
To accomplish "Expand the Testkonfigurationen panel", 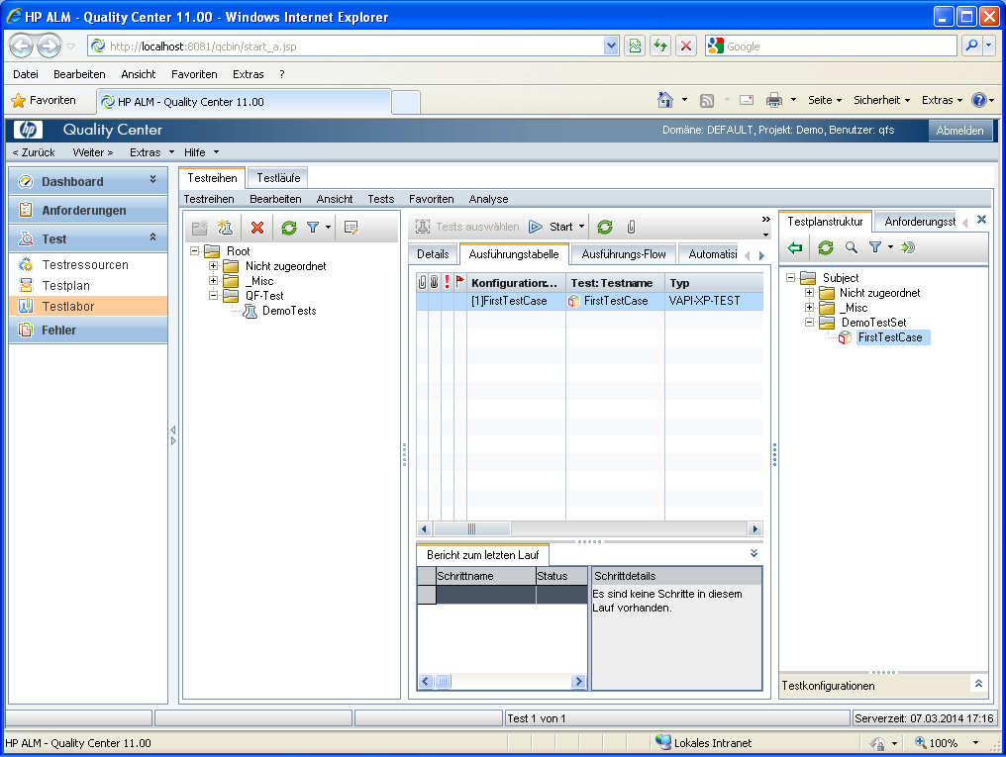I will [x=978, y=684].
